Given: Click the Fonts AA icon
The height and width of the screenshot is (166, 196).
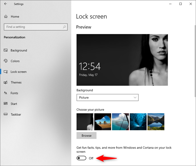Looking at the screenshot, I should [5, 93].
